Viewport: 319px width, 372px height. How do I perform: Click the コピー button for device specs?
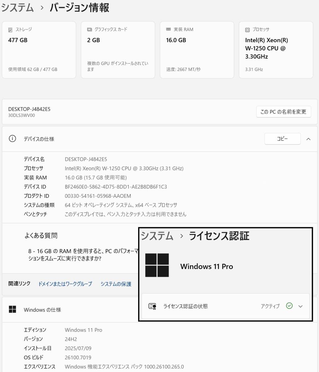(x=282, y=139)
